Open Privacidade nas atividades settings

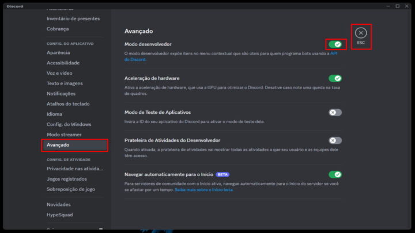[x=74, y=169]
